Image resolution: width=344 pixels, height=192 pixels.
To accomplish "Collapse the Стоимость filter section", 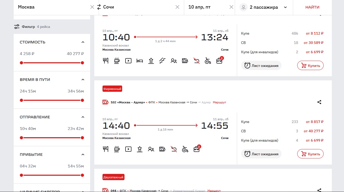I will [x=83, y=42].
